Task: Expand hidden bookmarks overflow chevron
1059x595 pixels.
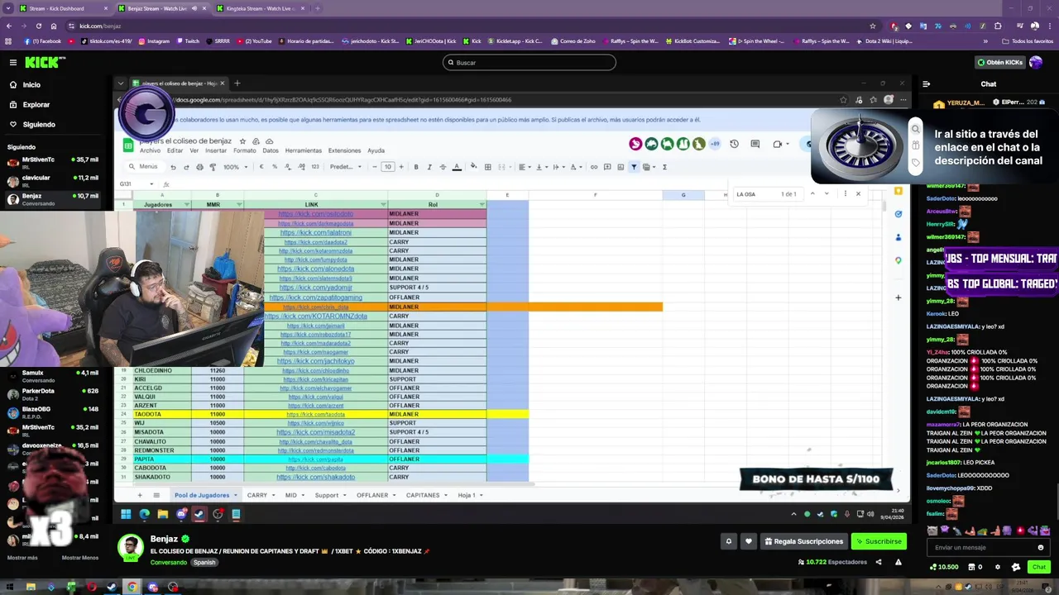Action: click(985, 40)
